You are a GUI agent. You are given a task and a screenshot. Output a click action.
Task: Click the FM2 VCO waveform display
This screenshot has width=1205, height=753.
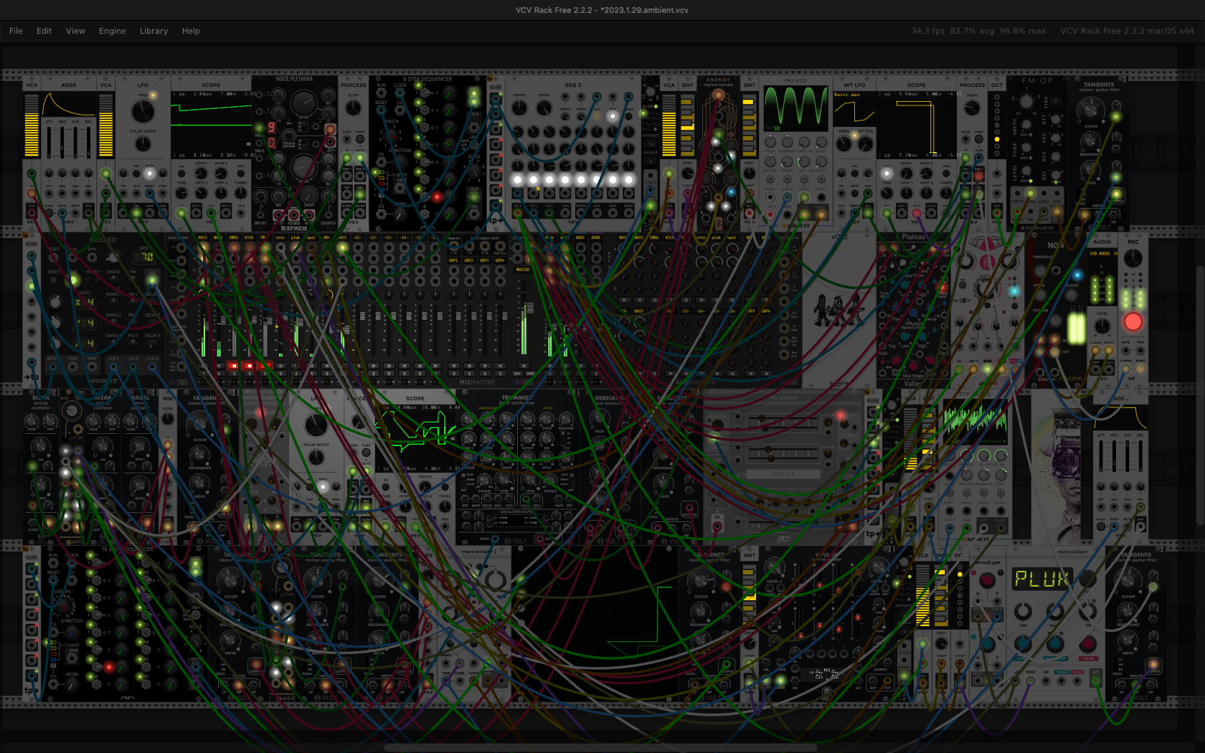point(795,108)
